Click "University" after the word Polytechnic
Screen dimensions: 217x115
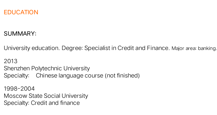click(77, 68)
